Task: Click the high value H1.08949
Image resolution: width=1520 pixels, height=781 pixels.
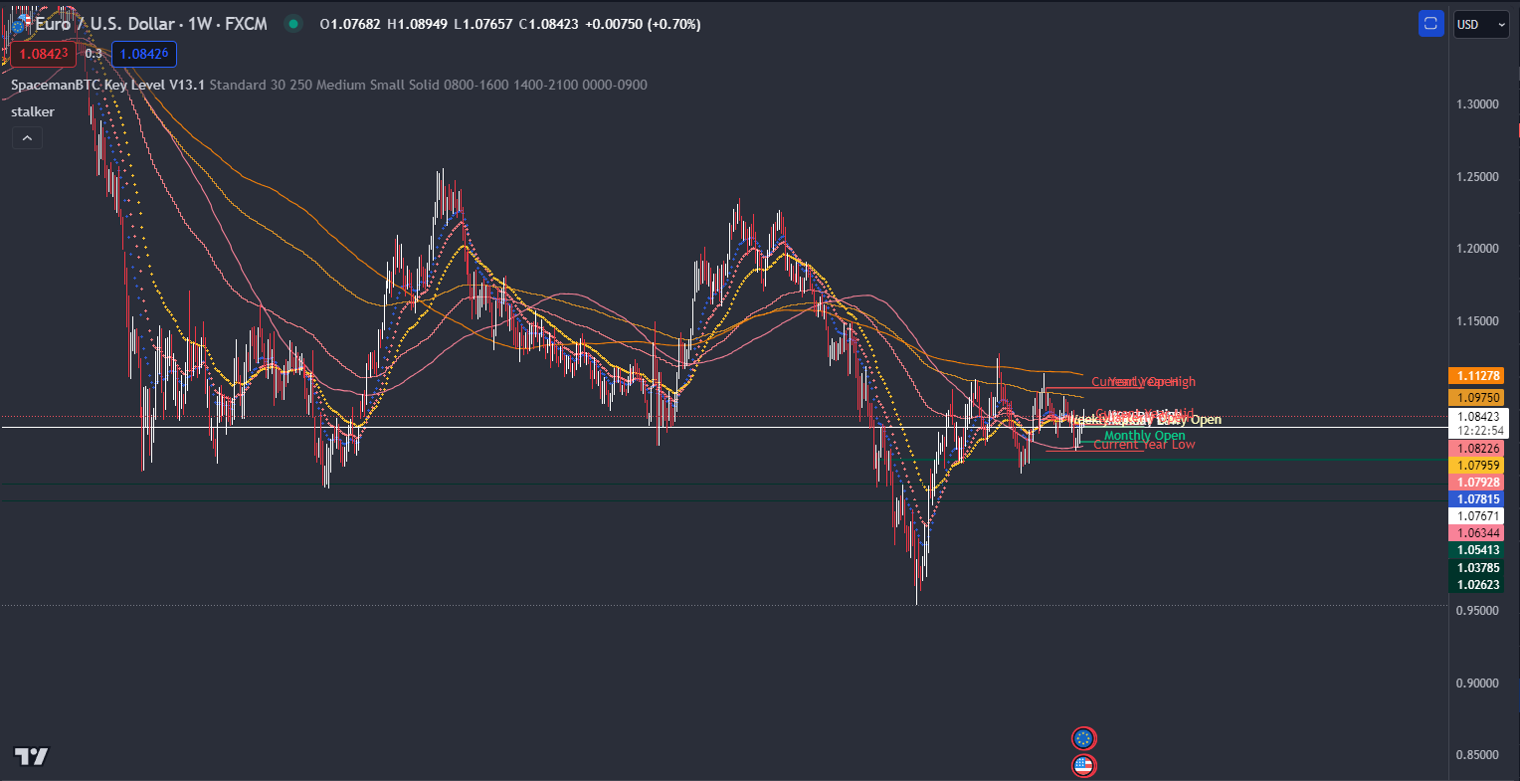Action: tap(418, 24)
